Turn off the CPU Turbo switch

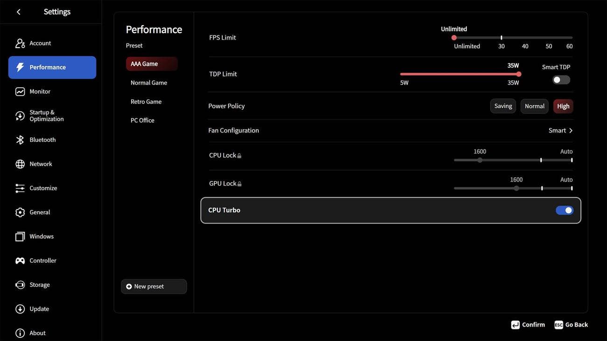click(565, 210)
